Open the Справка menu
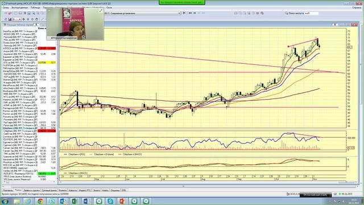364x205 pixels. [x=357, y=7]
